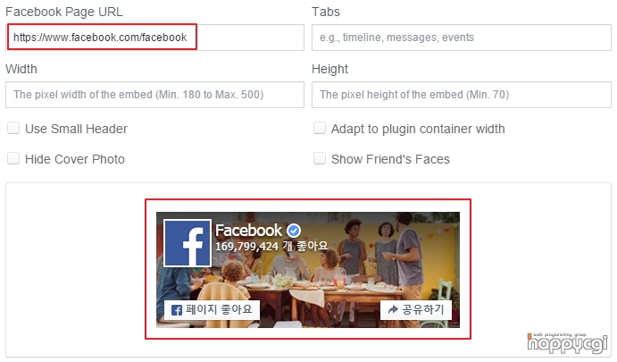Focus the Facebook Page URL field

(x=154, y=38)
